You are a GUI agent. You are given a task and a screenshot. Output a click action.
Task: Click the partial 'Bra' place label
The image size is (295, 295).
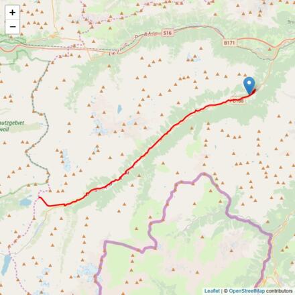tap(291, 22)
